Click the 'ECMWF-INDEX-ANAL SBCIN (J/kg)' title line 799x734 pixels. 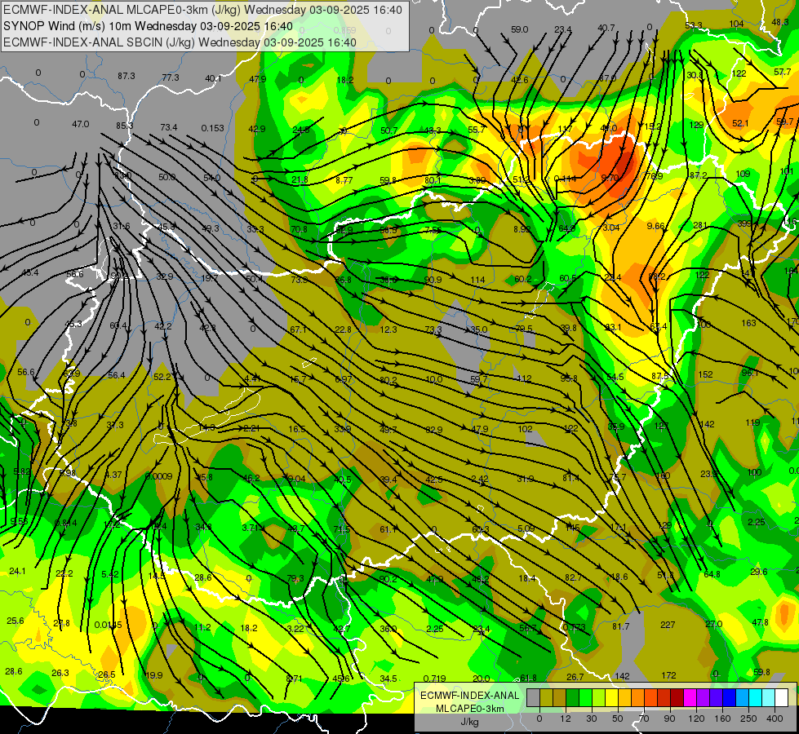[x=100, y=42]
